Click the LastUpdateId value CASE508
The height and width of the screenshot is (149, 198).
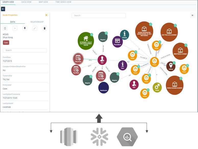point(7,107)
